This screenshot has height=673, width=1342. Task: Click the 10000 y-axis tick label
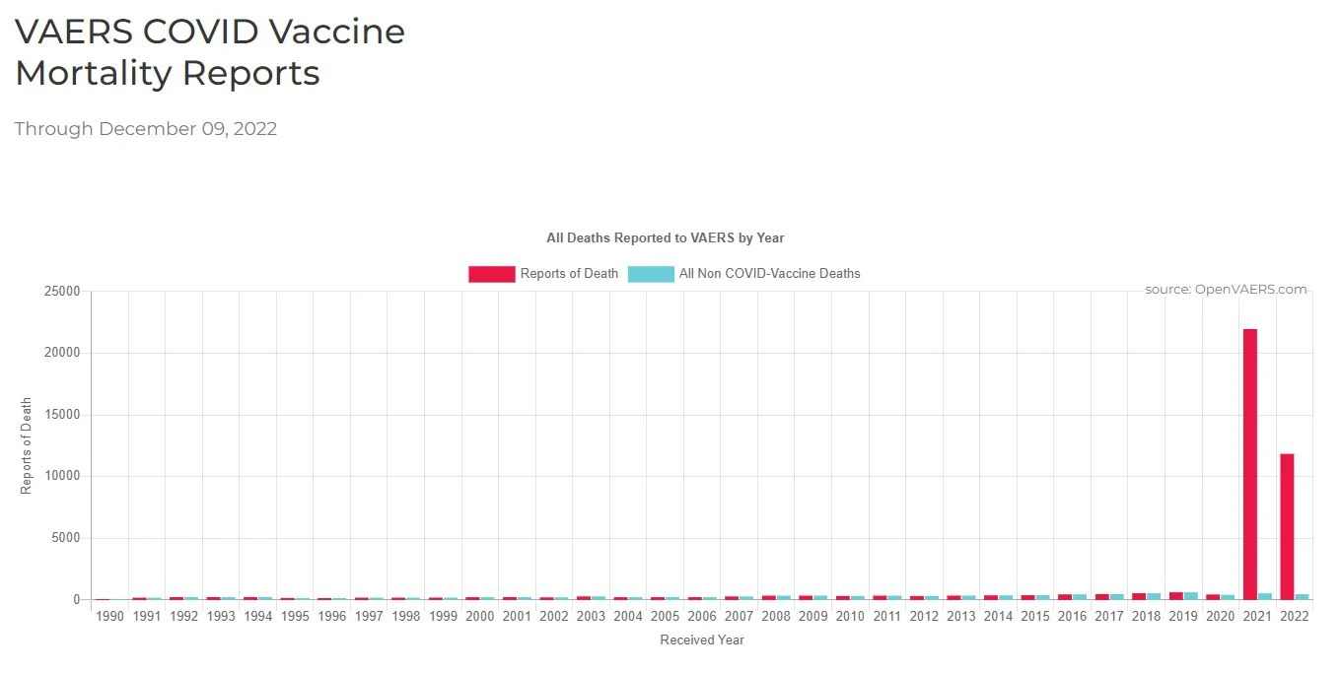point(62,476)
